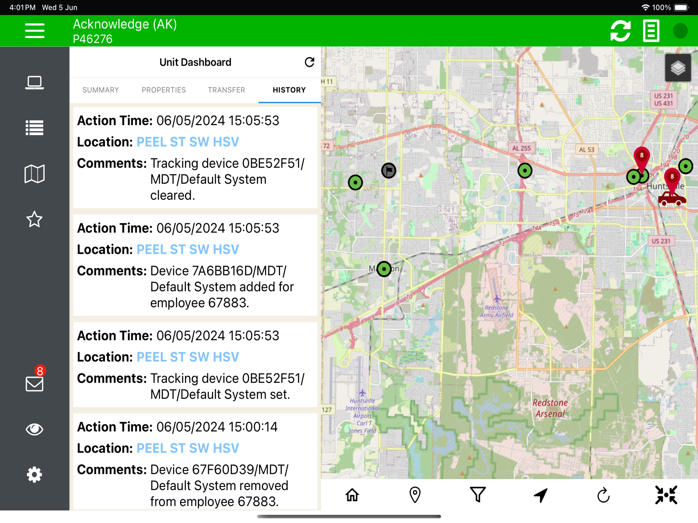The height and width of the screenshot is (523, 698).
Task: Tap the green status circle indicator
Action: pyautogui.click(x=680, y=31)
